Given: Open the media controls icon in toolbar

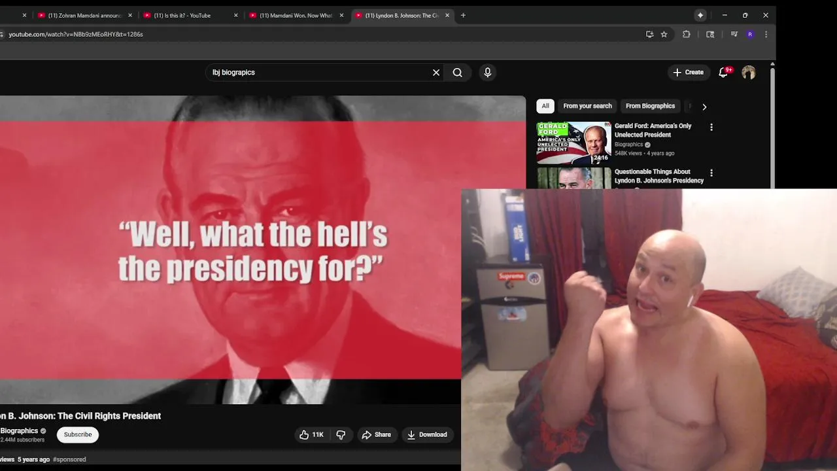Looking at the screenshot, I should point(734,35).
